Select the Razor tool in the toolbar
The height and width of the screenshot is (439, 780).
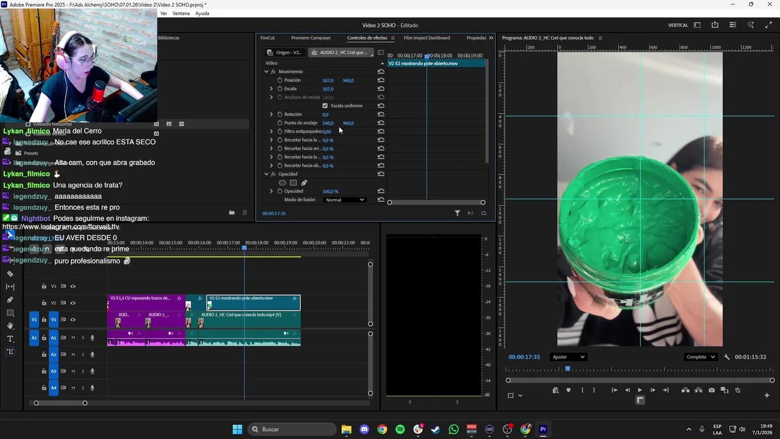click(x=10, y=274)
